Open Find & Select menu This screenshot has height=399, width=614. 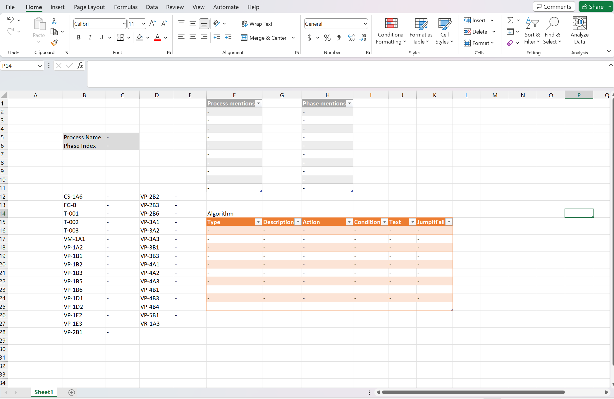click(552, 31)
